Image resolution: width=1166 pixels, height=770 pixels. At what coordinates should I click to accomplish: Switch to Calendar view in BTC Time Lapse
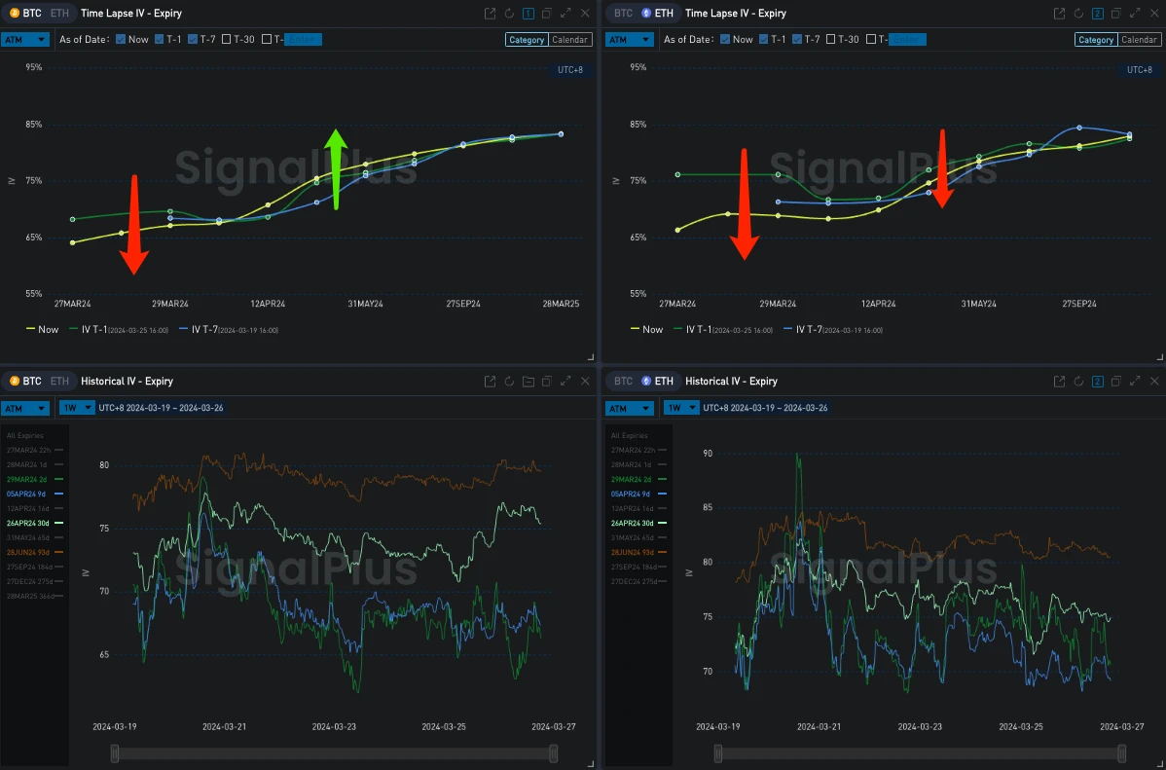tap(569, 40)
